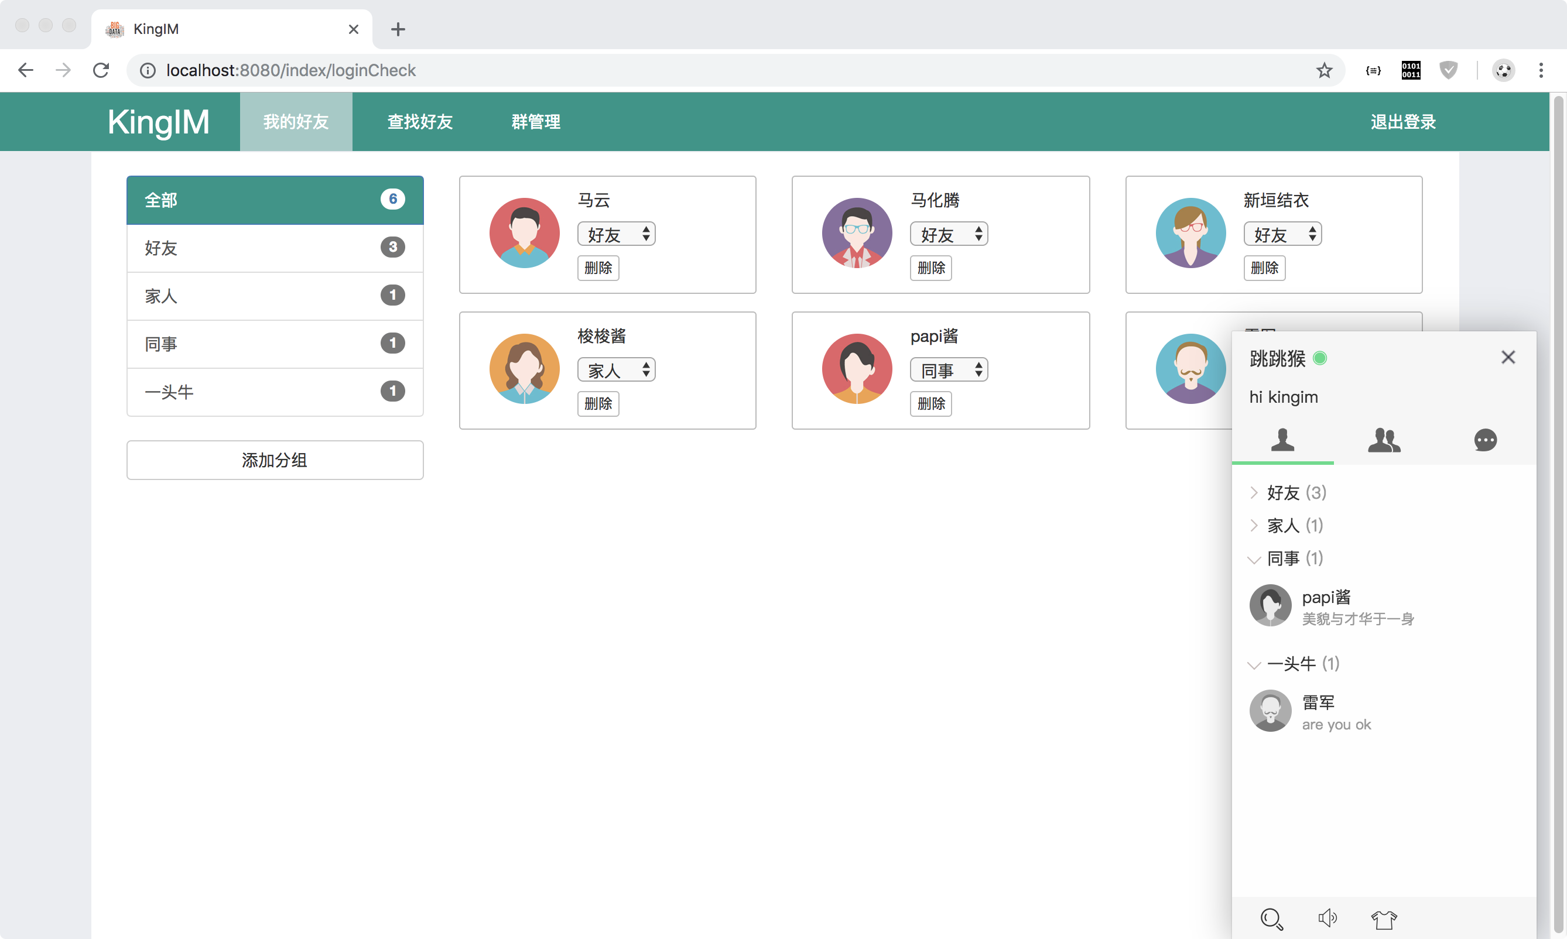Screen dimensions: 1567x939
Task: Open the skin shirt icon
Action: point(1384,919)
